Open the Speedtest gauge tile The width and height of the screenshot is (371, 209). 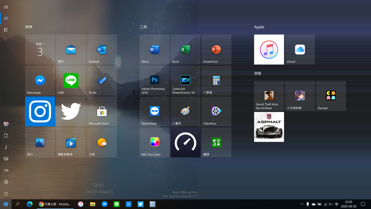[185, 142]
